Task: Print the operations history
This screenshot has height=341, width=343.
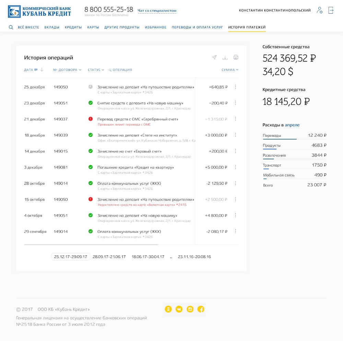Action: pos(236,57)
